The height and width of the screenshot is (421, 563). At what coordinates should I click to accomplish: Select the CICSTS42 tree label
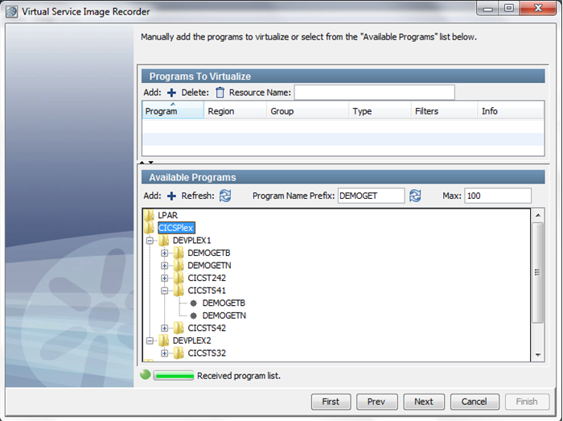pos(207,328)
